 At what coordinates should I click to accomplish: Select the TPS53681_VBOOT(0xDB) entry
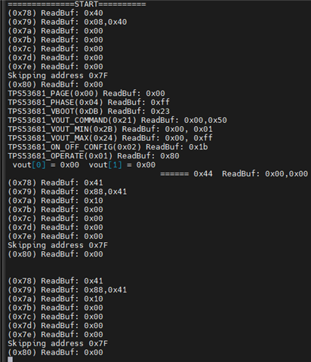(x=89, y=111)
